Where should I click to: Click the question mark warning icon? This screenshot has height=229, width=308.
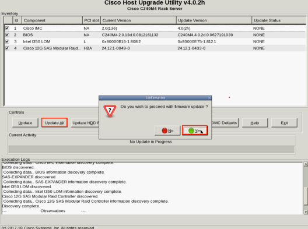110,111
